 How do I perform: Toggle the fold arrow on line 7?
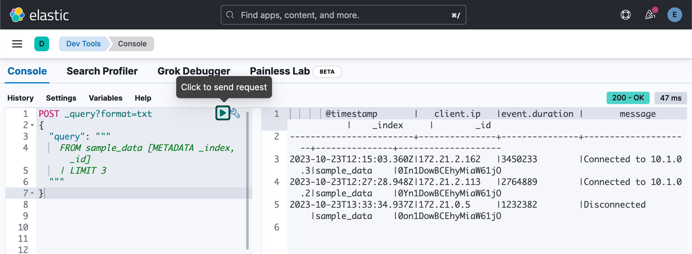point(32,193)
